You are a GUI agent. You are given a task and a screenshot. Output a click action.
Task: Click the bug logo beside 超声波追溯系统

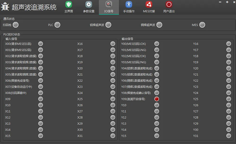point(5,7)
